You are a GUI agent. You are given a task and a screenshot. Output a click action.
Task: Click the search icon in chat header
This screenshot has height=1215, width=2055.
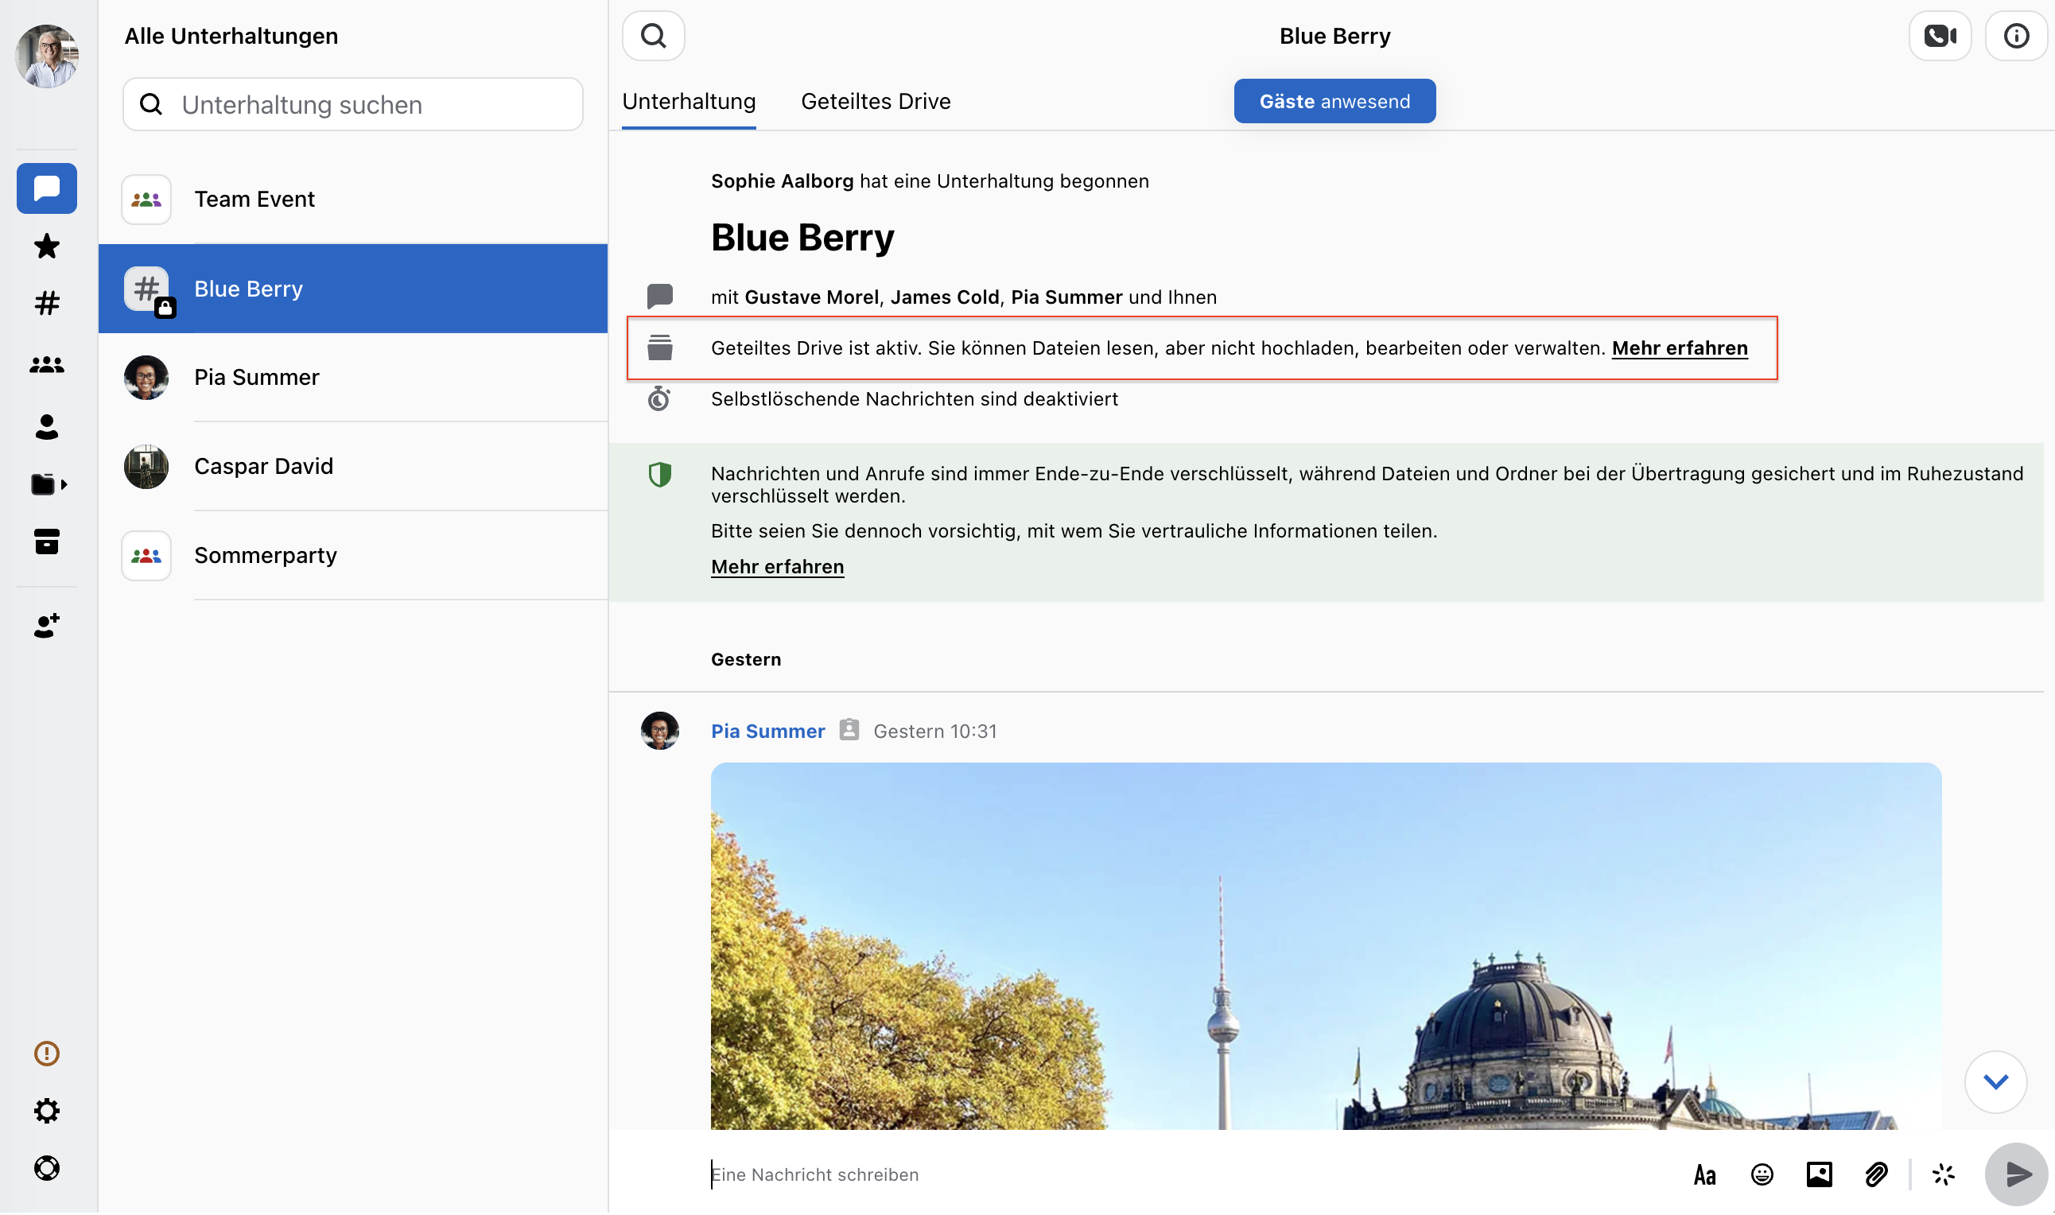point(654,36)
